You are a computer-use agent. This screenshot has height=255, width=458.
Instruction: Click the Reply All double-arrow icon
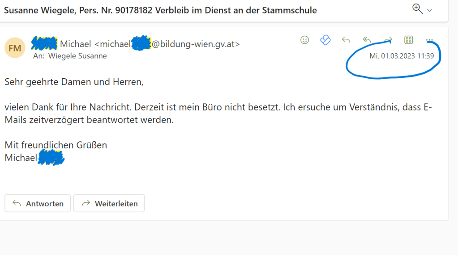point(367,40)
